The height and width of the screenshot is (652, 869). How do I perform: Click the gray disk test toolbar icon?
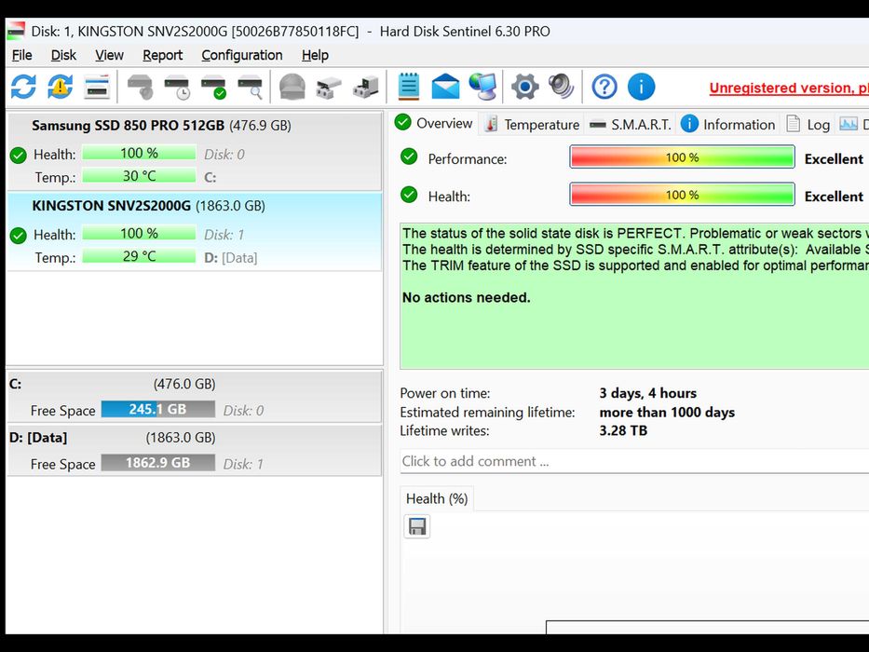pos(141,87)
